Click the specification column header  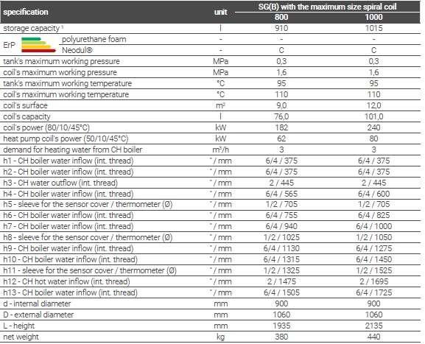(x=26, y=12)
